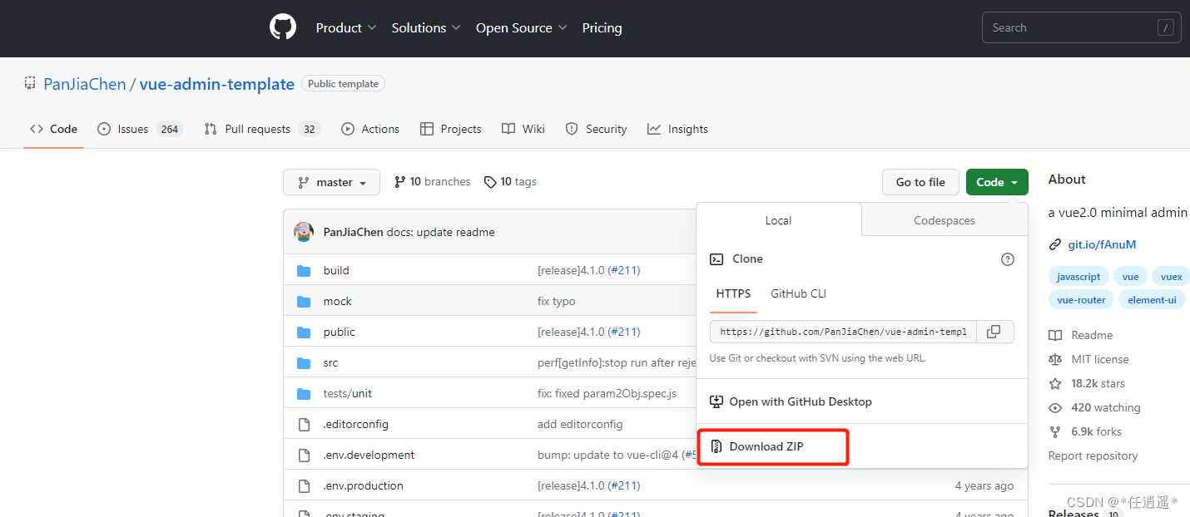Click the clone help question mark icon
Screen dimensions: 1190x517
(x=1008, y=259)
